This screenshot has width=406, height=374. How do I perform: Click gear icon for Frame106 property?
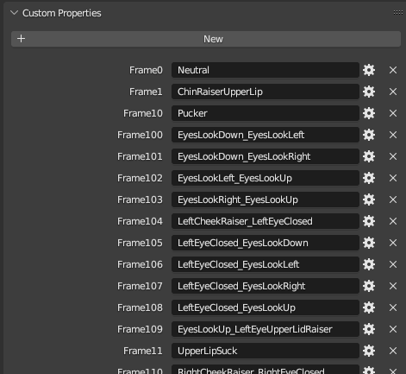[x=369, y=264]
